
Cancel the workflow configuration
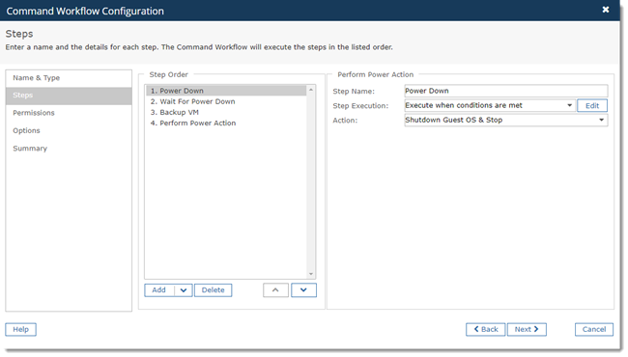(594, 329)
